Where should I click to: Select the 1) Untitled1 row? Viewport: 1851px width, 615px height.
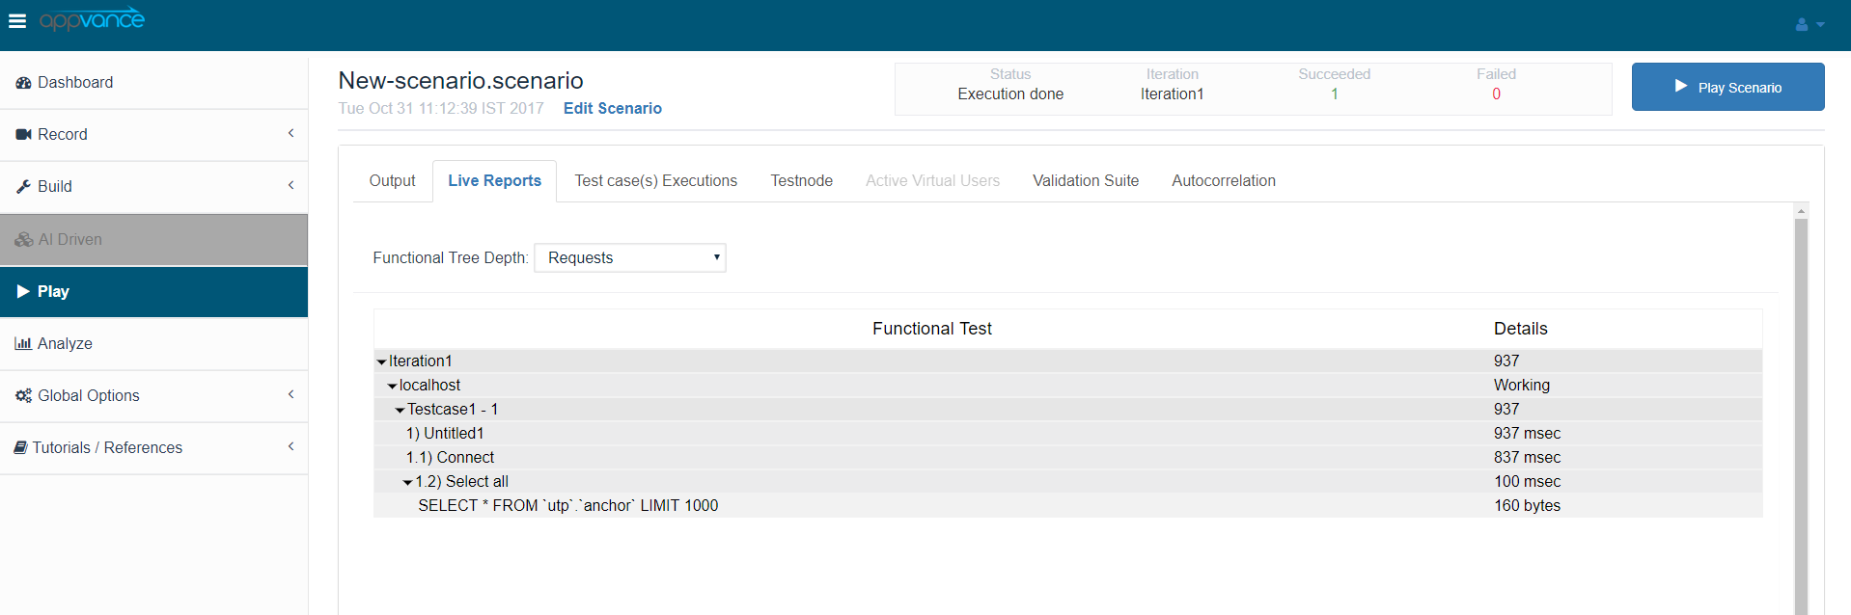(1068, 434)
